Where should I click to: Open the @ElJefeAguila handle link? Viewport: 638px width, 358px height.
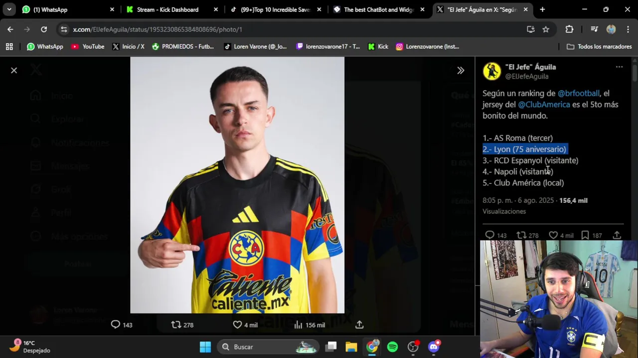527,76
